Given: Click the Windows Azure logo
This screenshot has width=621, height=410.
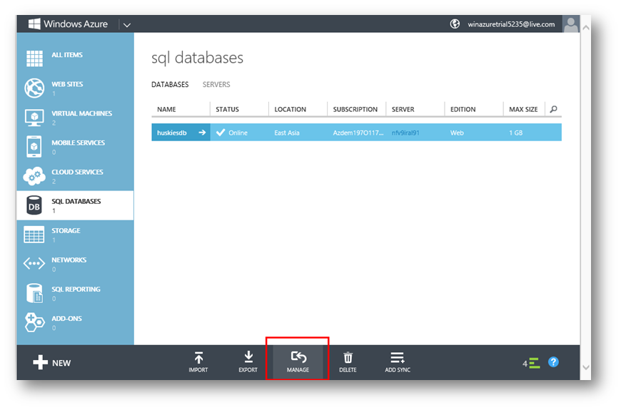Looking at the screenshot, I should tap(68, 24).
